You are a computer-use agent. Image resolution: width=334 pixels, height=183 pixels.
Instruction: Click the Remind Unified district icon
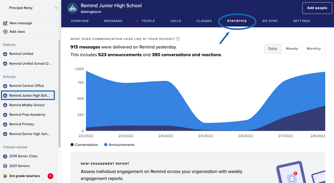tap(5, 54)
